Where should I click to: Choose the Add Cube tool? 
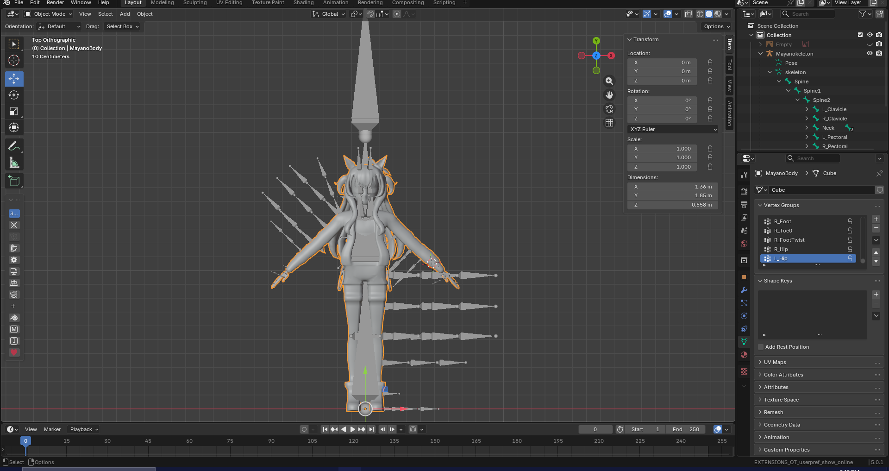click(14, 181)
